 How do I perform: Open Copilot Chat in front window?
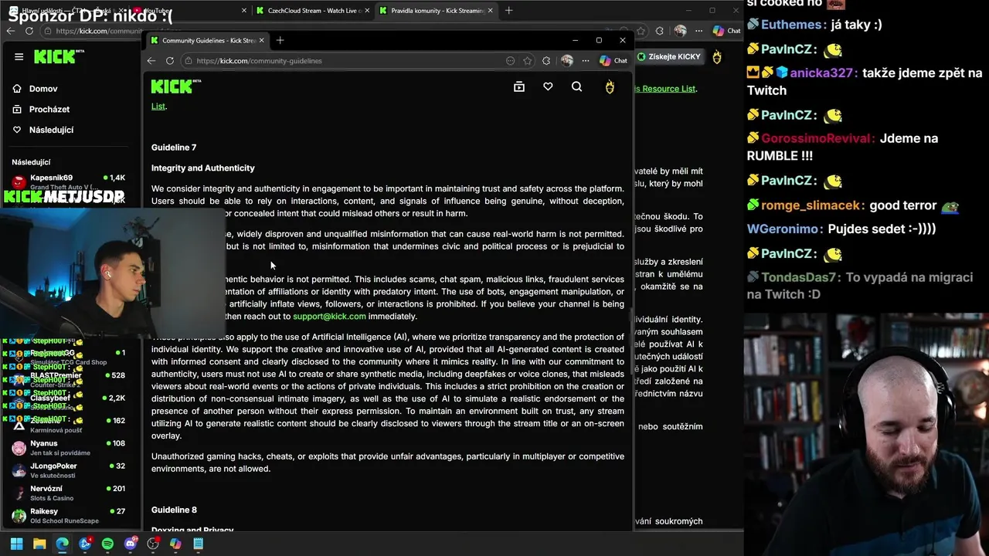[x=613, y=60]
